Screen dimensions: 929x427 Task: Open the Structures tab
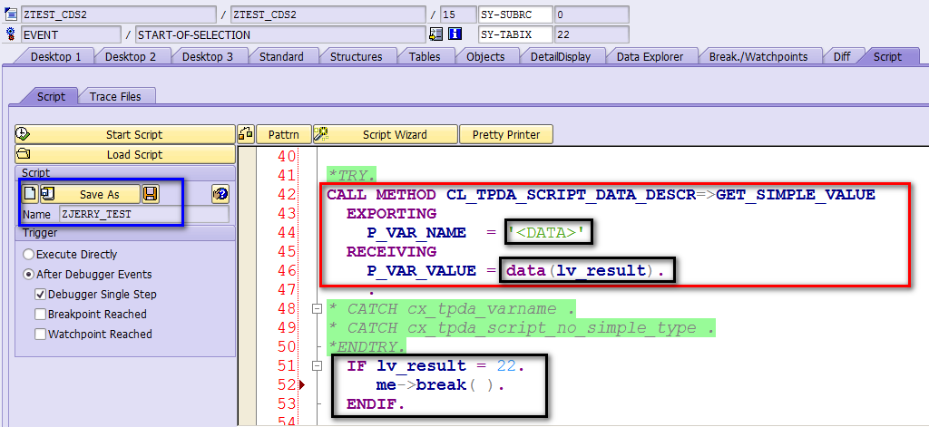[x=356, y=57]
